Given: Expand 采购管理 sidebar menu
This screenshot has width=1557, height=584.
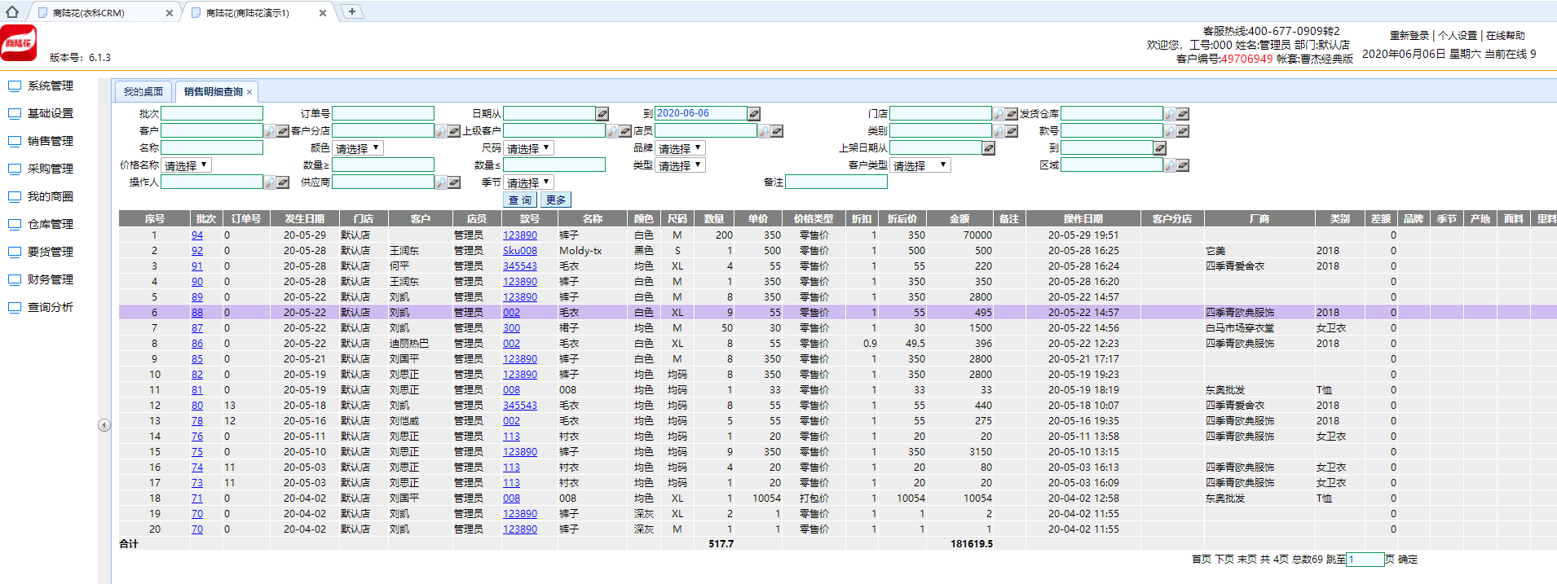Looking at the screenshot, I should tap(51, 169).
